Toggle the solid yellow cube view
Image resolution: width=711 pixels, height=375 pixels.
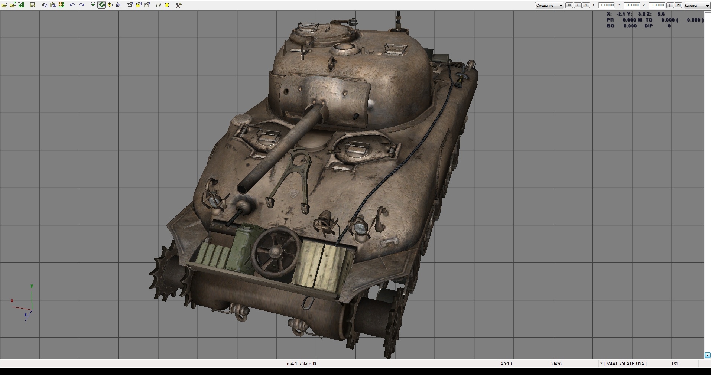click(x=167, y=5)
